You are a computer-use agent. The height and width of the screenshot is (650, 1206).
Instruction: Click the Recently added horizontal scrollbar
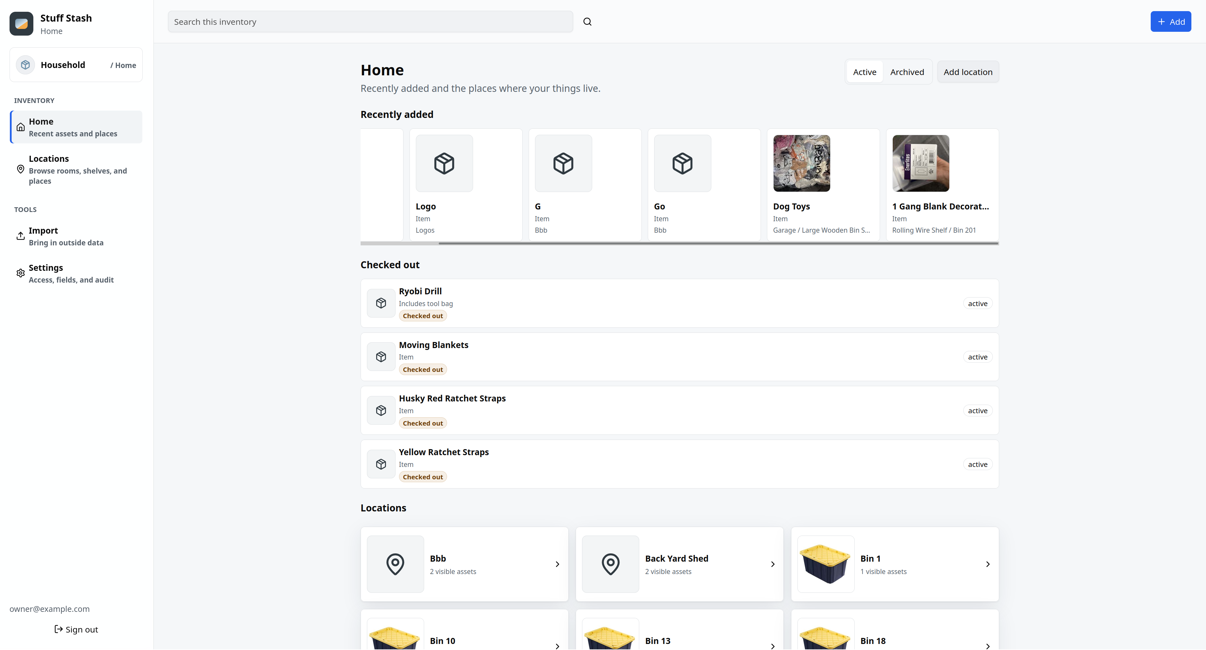pyautogui.click(x=718, y=243)
